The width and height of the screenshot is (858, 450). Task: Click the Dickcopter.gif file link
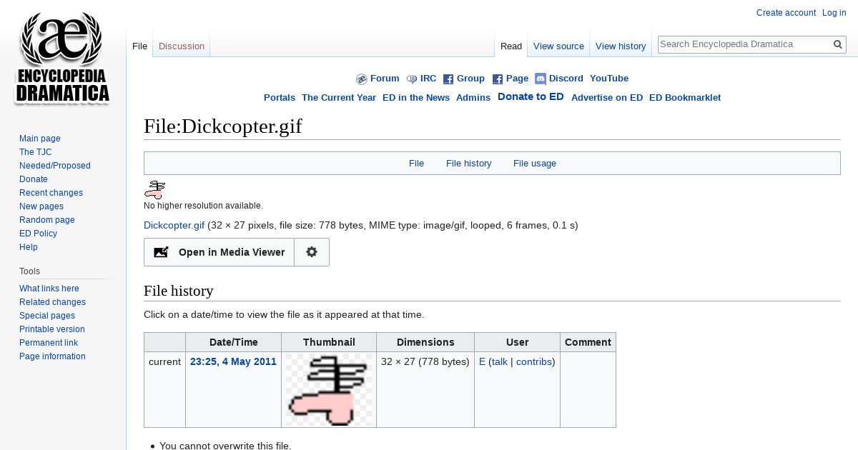[174, 226]
